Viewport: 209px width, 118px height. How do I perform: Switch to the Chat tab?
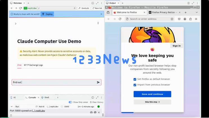(x=19, y=65)
